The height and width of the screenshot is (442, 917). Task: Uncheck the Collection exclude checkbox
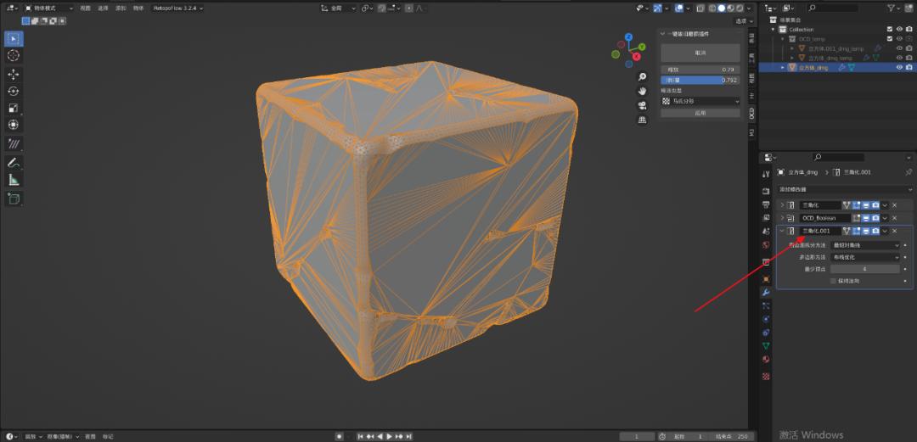click(x=889, y=30)
